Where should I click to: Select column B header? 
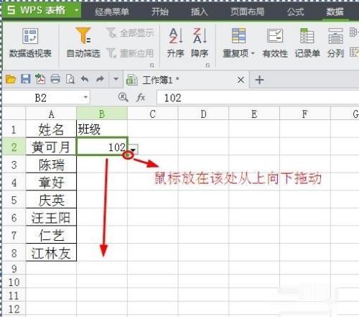coord(102,114)
